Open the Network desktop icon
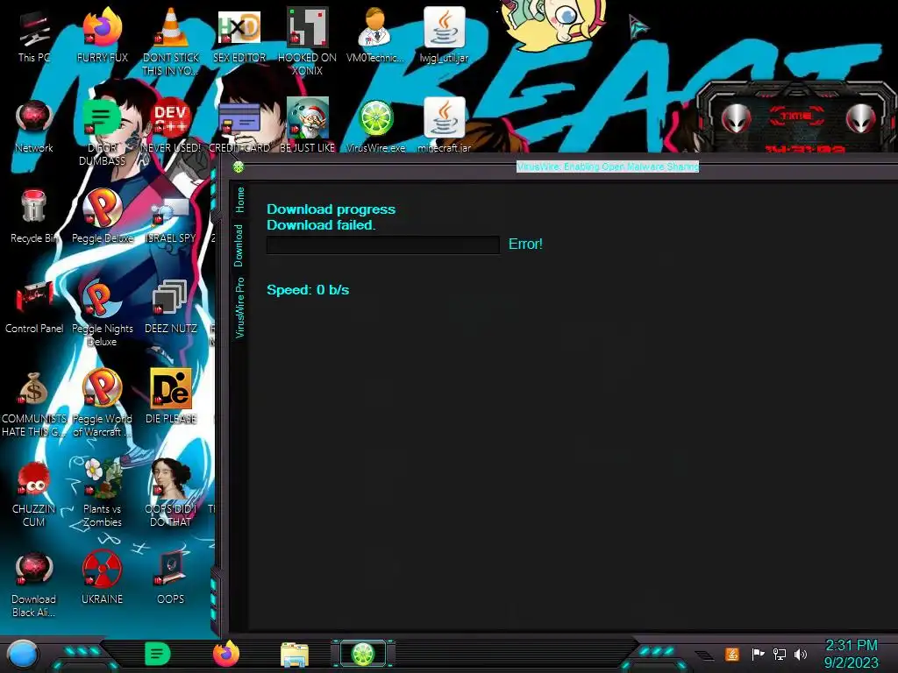 point(33,126)
